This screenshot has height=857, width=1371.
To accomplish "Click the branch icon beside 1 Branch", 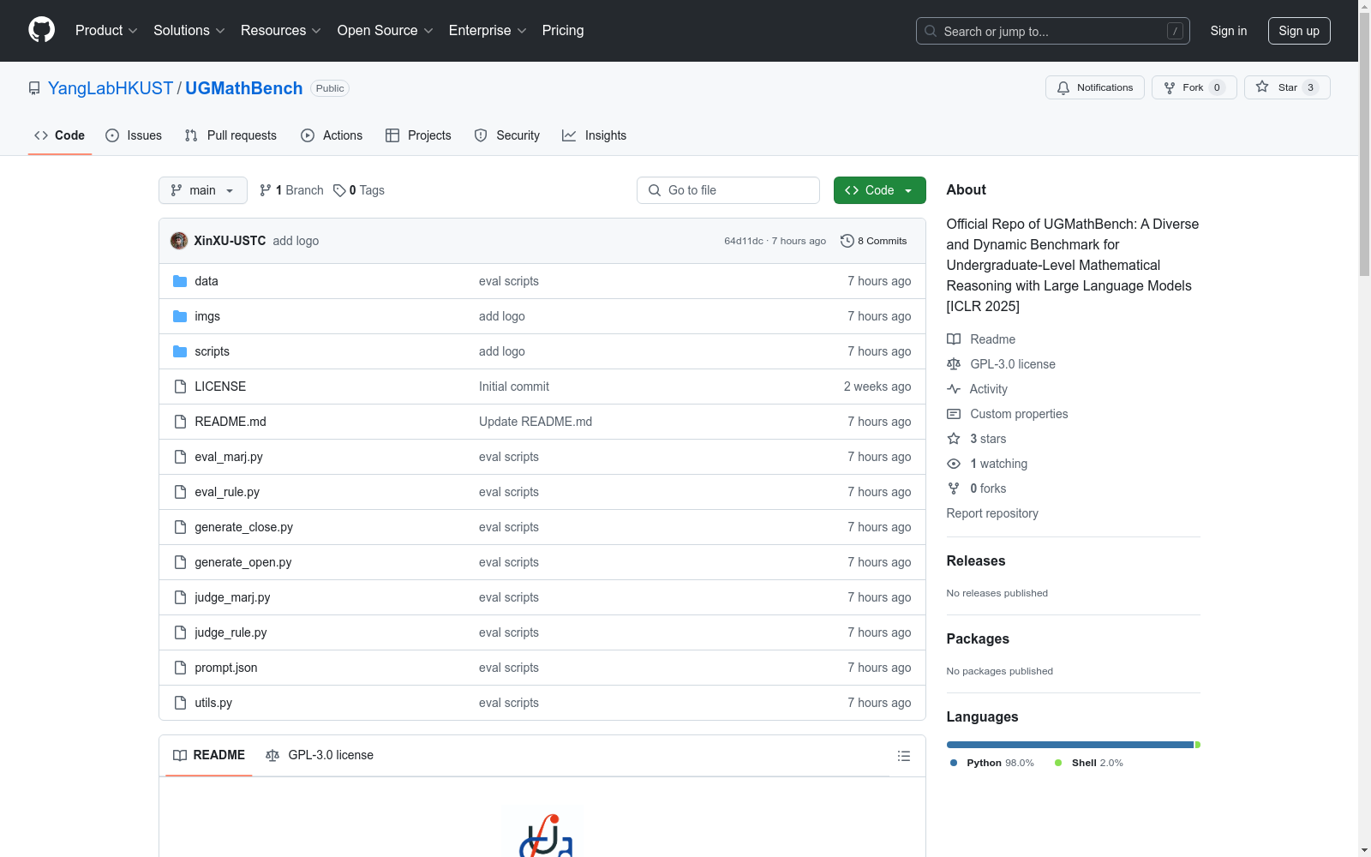I will click(266, 190).
